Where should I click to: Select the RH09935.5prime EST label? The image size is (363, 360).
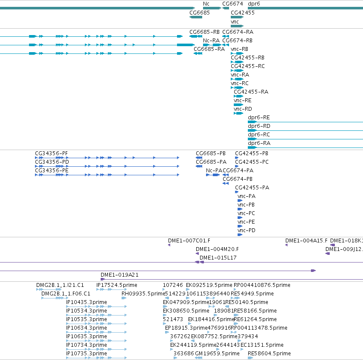143,294
